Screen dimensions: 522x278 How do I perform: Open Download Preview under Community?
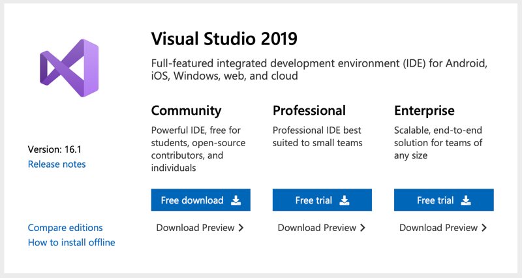coord(200,228)
